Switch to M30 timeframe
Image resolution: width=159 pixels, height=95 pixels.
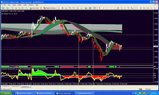click(x=148, y=8)
